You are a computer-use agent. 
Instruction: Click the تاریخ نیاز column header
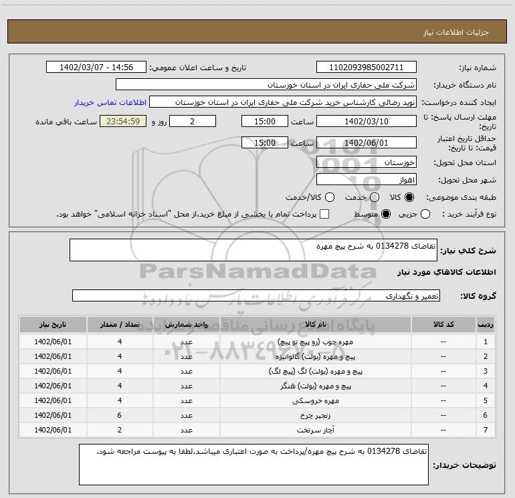pyautogui.click(x=53, y=324)
